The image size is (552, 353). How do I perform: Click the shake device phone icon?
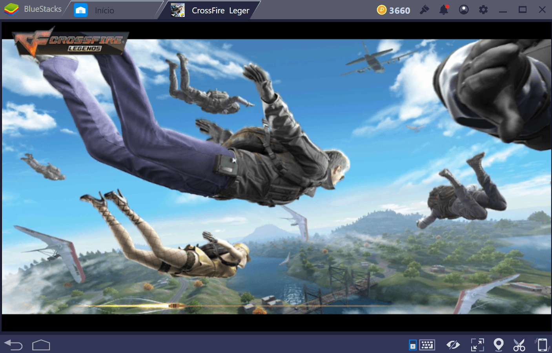pos(542,345)
